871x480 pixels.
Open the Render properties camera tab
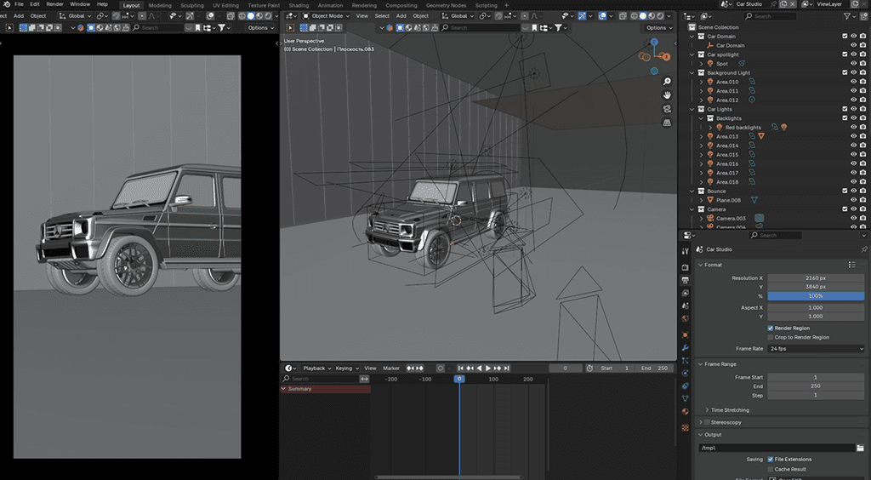pyautogui.click(x=686, y=267)
